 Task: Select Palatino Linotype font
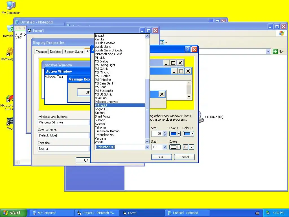tap(120, 102)
